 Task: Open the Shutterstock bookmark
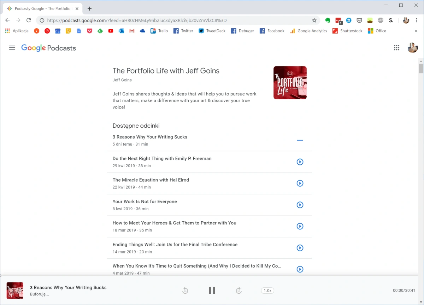coord(347,31)
